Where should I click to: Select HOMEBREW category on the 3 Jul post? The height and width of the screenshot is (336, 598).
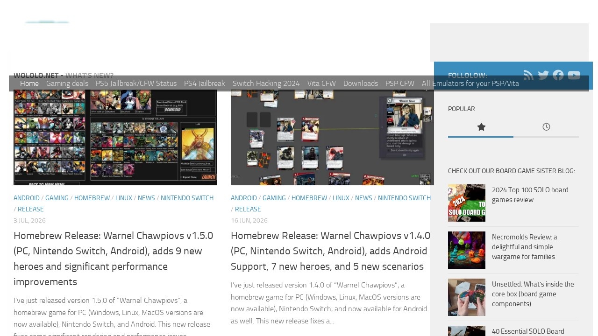coord(92,198)
